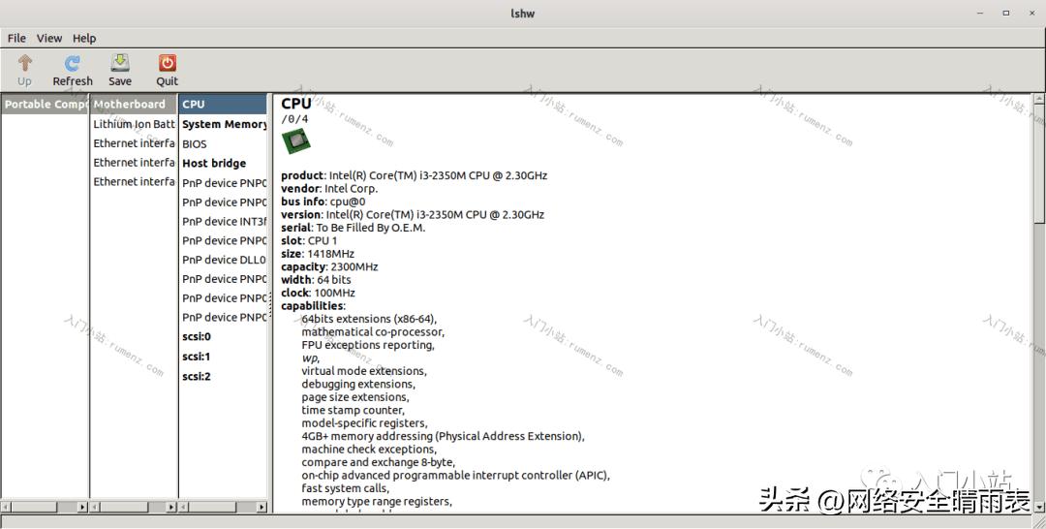Click the "bus info: cpu@0" line
This screenshot has height=529, width=1046.
point(323,202)
